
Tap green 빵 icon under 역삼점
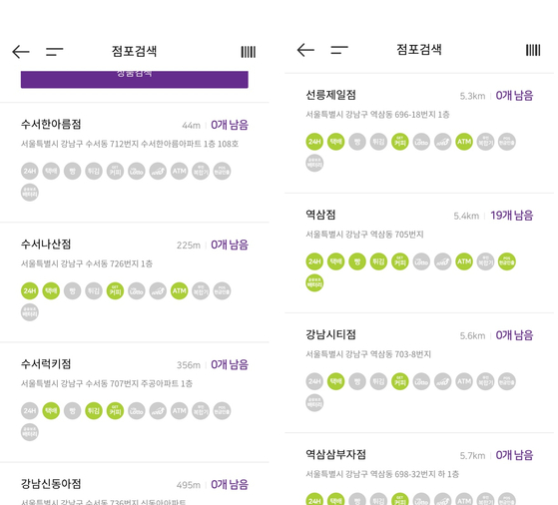(x=357, y=261)
